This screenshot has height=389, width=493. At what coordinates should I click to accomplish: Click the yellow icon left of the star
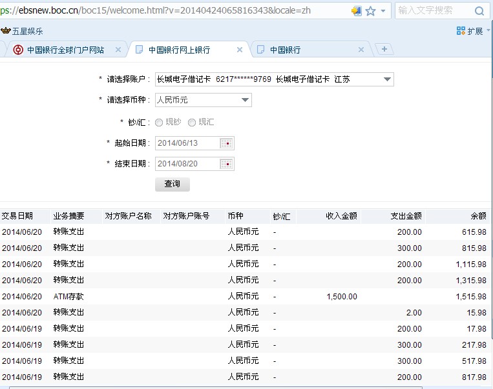click(356, 11)
